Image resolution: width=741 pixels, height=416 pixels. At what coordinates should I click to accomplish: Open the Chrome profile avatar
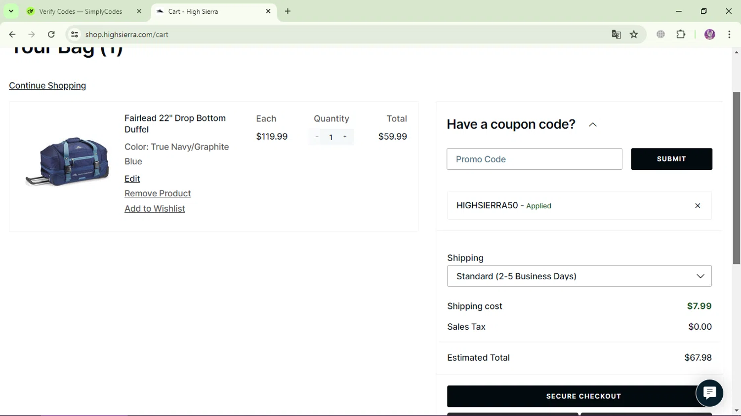tap(710, 35)
